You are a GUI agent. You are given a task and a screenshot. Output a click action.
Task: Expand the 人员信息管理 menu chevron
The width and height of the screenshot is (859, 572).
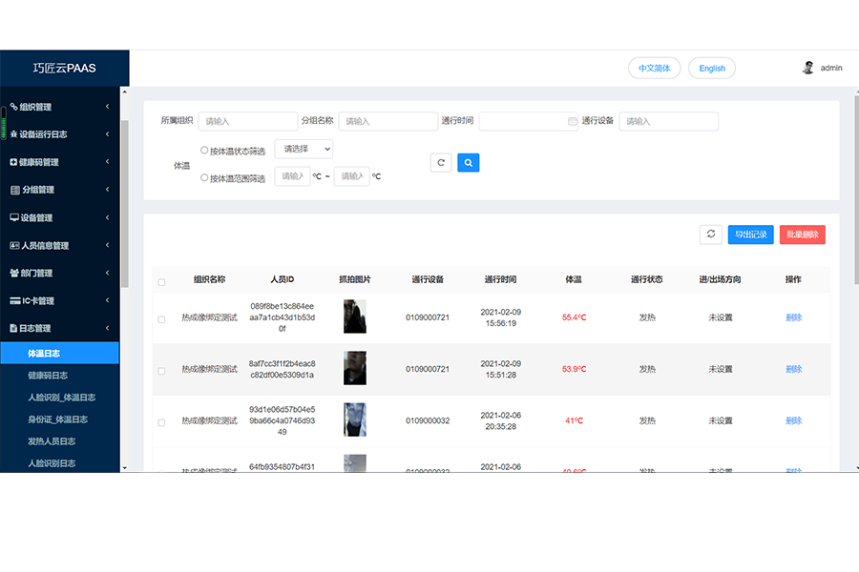point(107,245)
